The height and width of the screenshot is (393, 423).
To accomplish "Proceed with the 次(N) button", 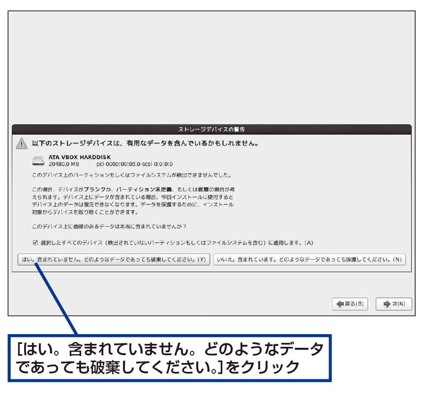I will tap(394, 304).
